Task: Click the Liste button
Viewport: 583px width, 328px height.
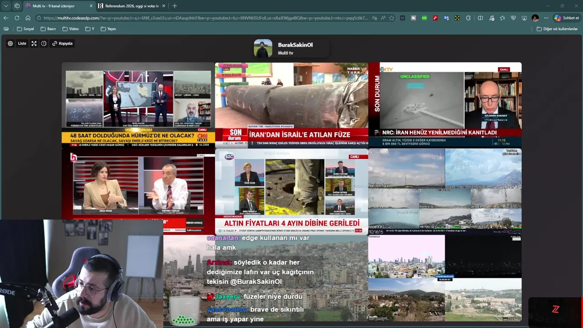Action: point(22,44)
